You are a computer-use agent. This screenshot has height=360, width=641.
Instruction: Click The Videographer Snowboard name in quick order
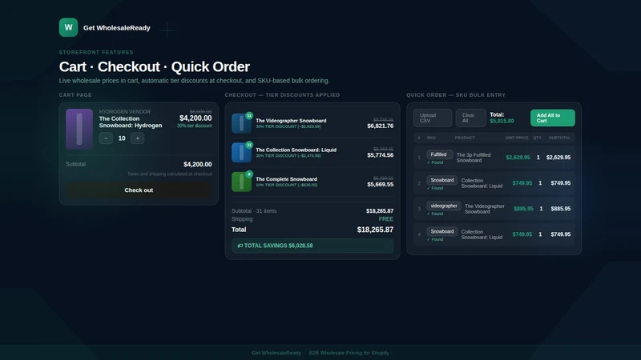pyautogui.click(x=485, y=209)
